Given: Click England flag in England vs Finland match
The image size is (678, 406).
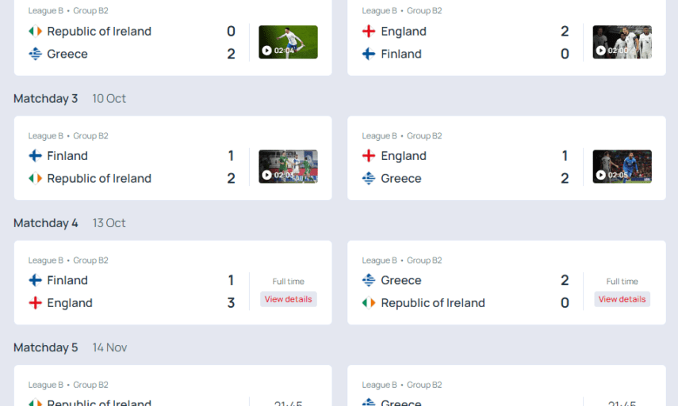Looking at the screenshot, I should coord(369,32).
